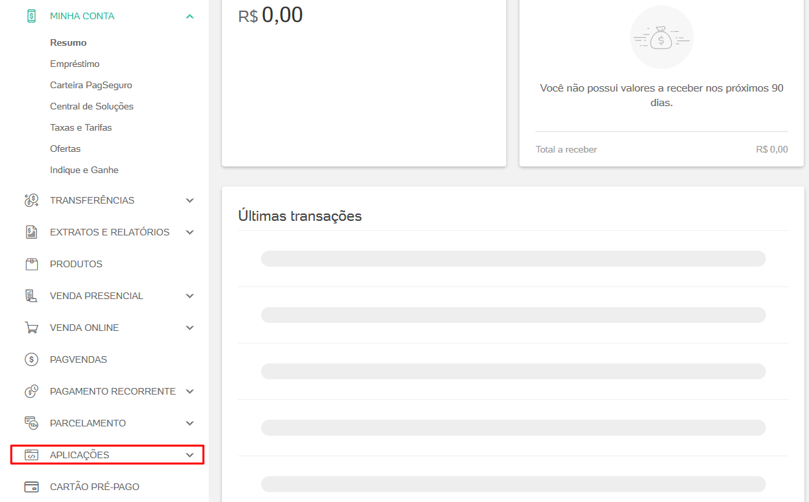
Task: Expand the Venda Presencial chevron
Action: [x=190, y=296]
